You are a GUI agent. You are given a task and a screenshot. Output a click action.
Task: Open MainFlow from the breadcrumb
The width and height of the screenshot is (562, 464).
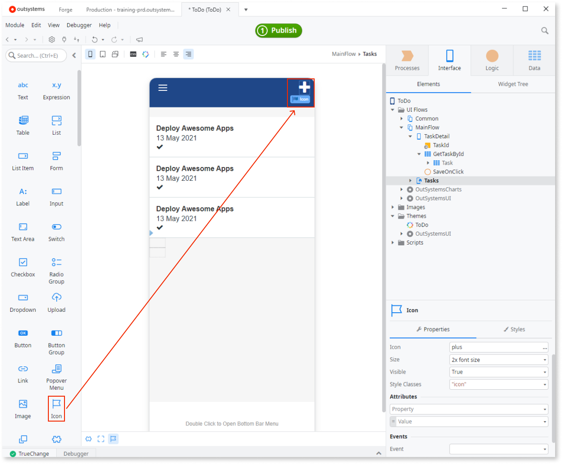(x=344, y=54)
